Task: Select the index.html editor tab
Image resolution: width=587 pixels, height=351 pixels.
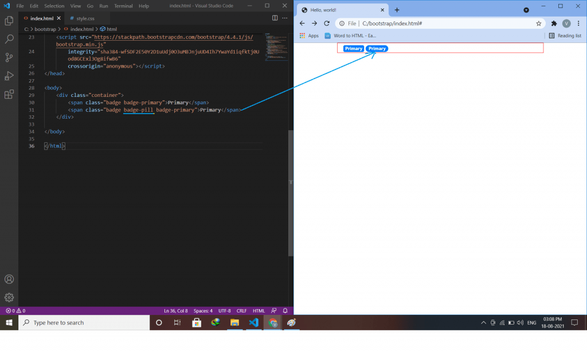Action: (41, 18)
